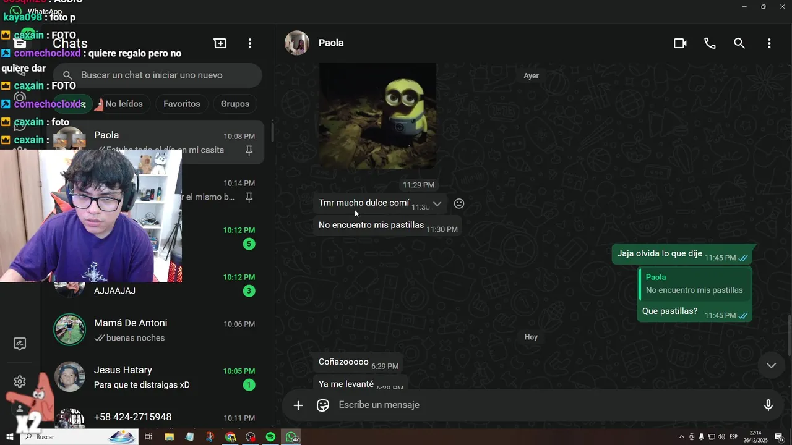Screen dimensions: 792x445
Task: Open the 'Mamá De Antoni' chat
Action: click(x=156, y=330)
